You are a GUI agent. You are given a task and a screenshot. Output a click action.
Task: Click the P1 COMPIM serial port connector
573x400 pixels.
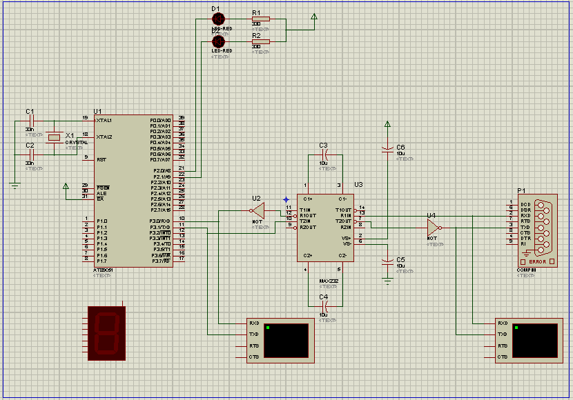coord(537,228)
